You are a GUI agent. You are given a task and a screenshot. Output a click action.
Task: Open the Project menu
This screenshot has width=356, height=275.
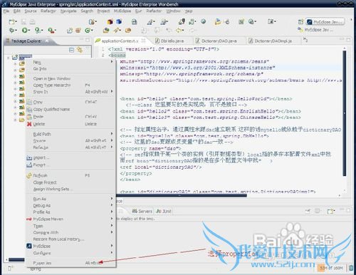point(103,11)
